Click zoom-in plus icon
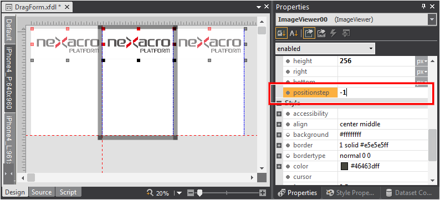Viewport: 440px width, 200px height. click(262, 193)
